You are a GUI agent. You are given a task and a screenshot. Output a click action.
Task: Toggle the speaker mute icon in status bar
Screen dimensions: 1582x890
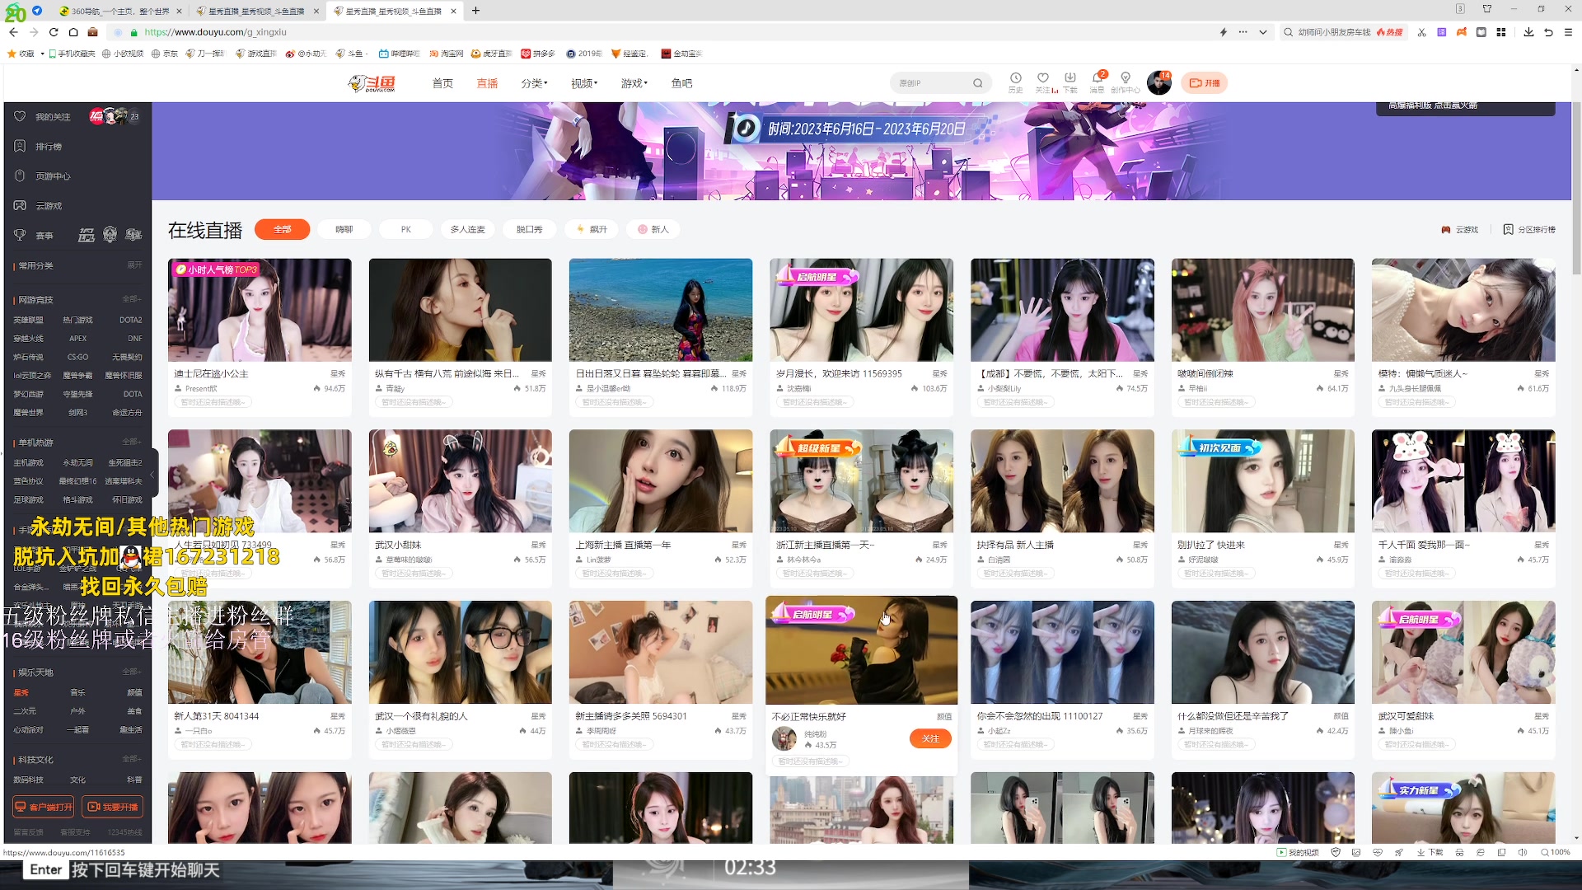click(1523, 853)
